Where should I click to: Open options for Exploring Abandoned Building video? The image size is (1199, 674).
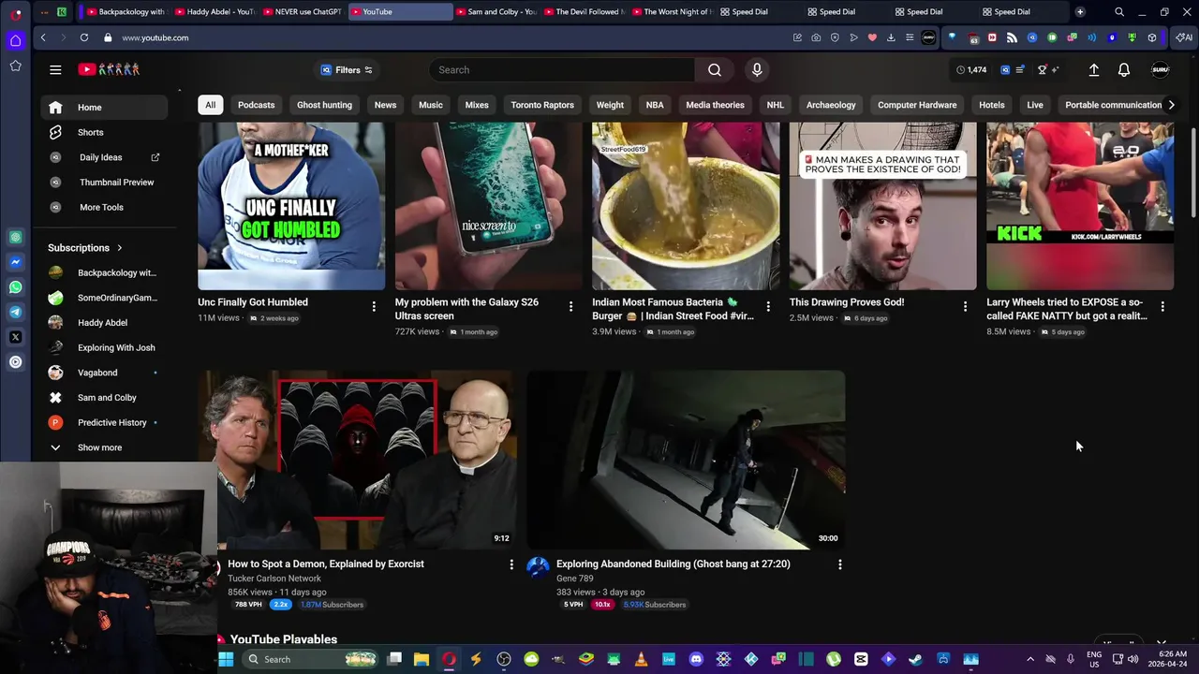[840, 564]
